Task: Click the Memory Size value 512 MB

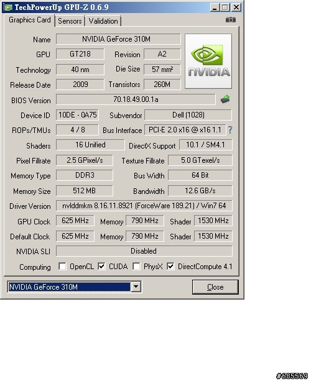Action: coord(85,191)
